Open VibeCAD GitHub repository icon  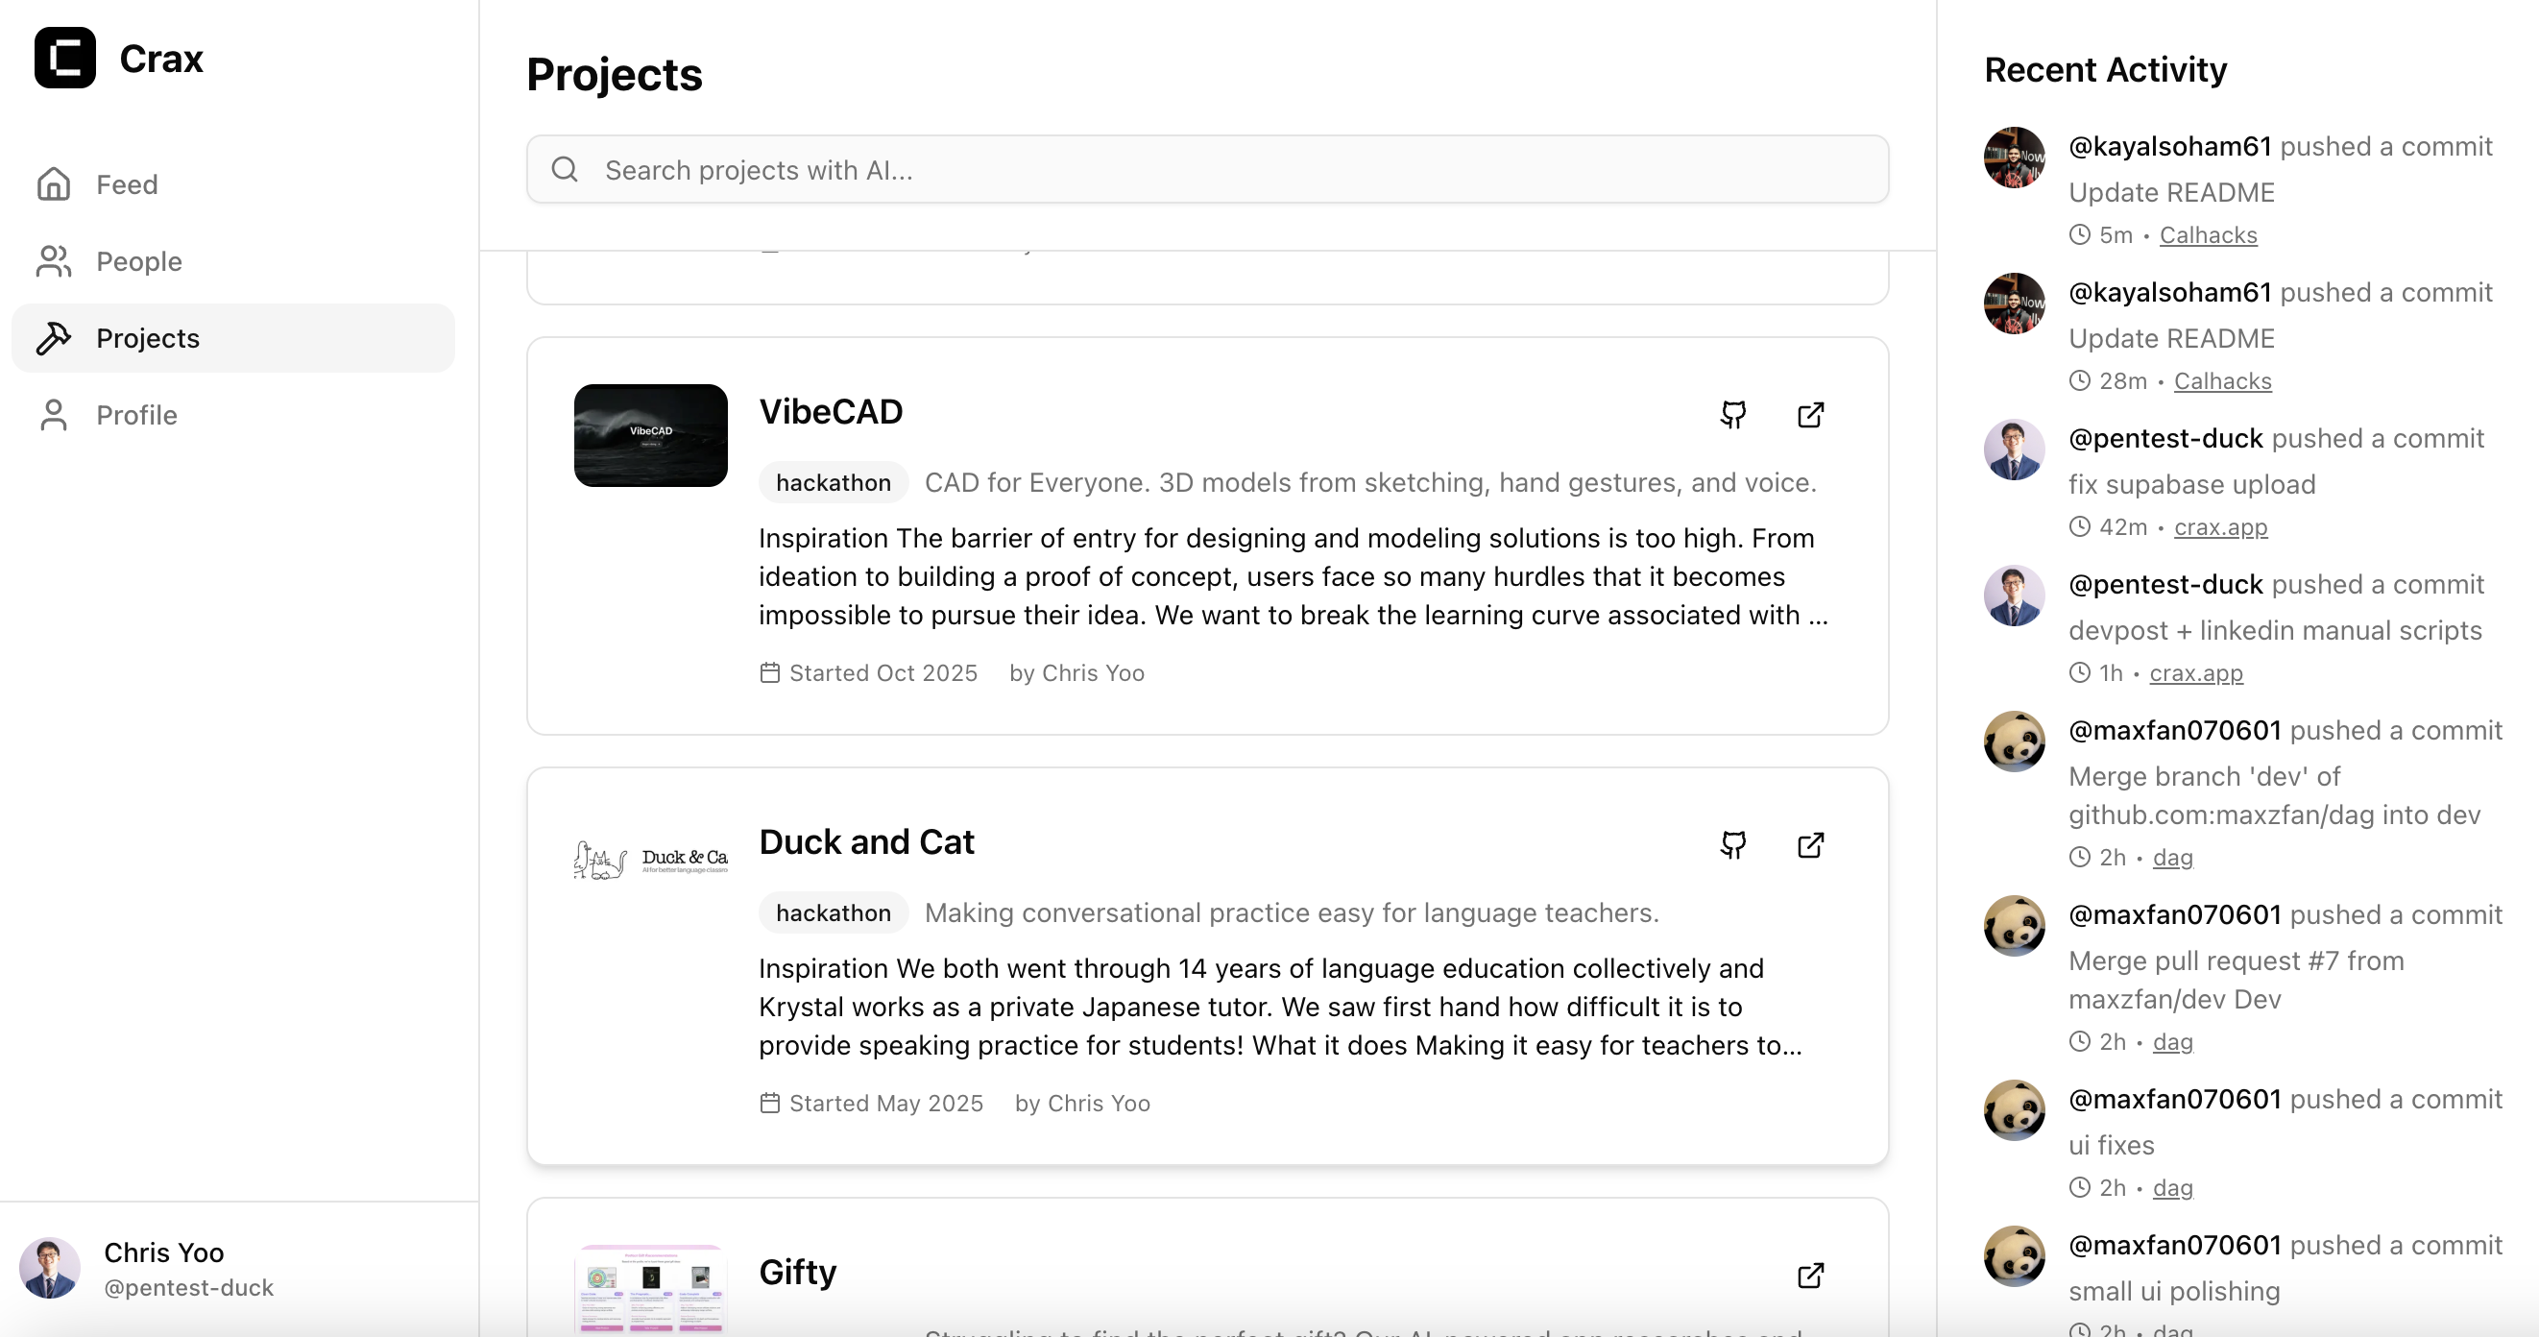[x=1732, y=415]
